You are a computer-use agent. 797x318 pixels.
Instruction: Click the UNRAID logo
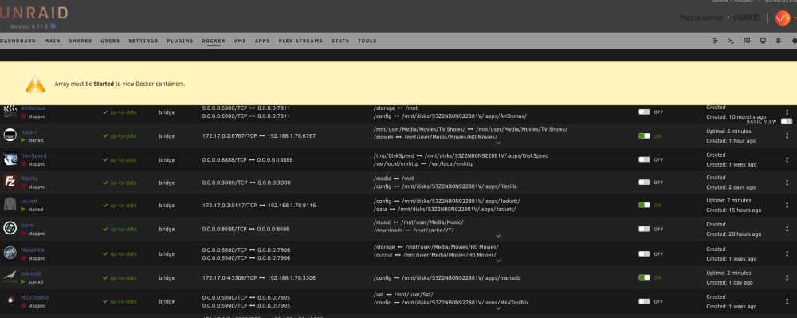[x=33, y=14]
